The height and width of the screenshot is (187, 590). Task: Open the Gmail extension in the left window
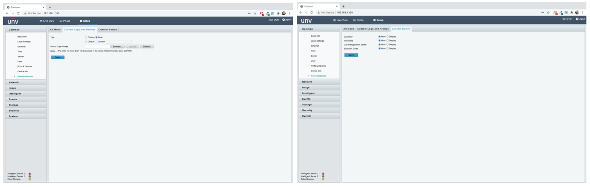pyautogui.click(x=262, y=14)
